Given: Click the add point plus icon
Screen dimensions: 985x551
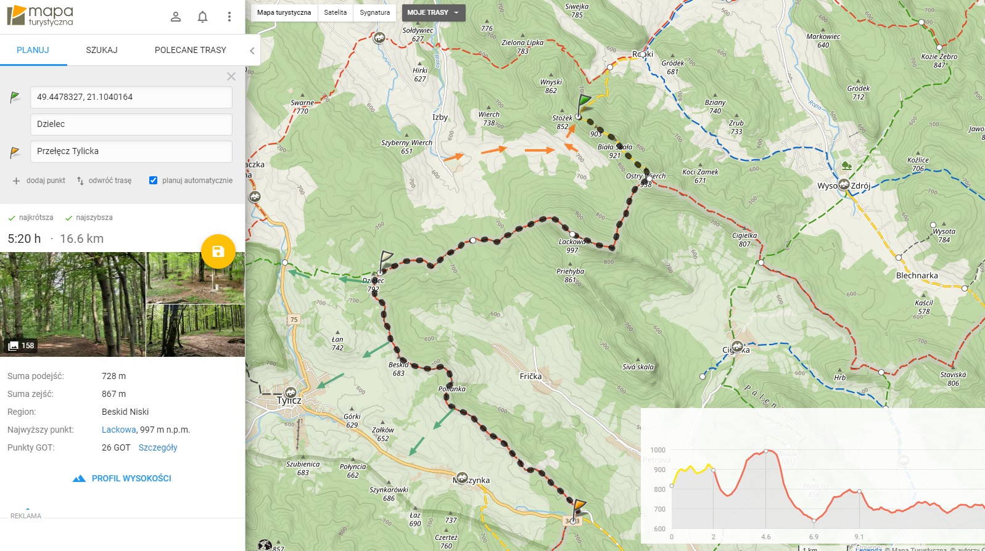Looking at the screenshot, I should pyautogui.click(x=16, y=181).
